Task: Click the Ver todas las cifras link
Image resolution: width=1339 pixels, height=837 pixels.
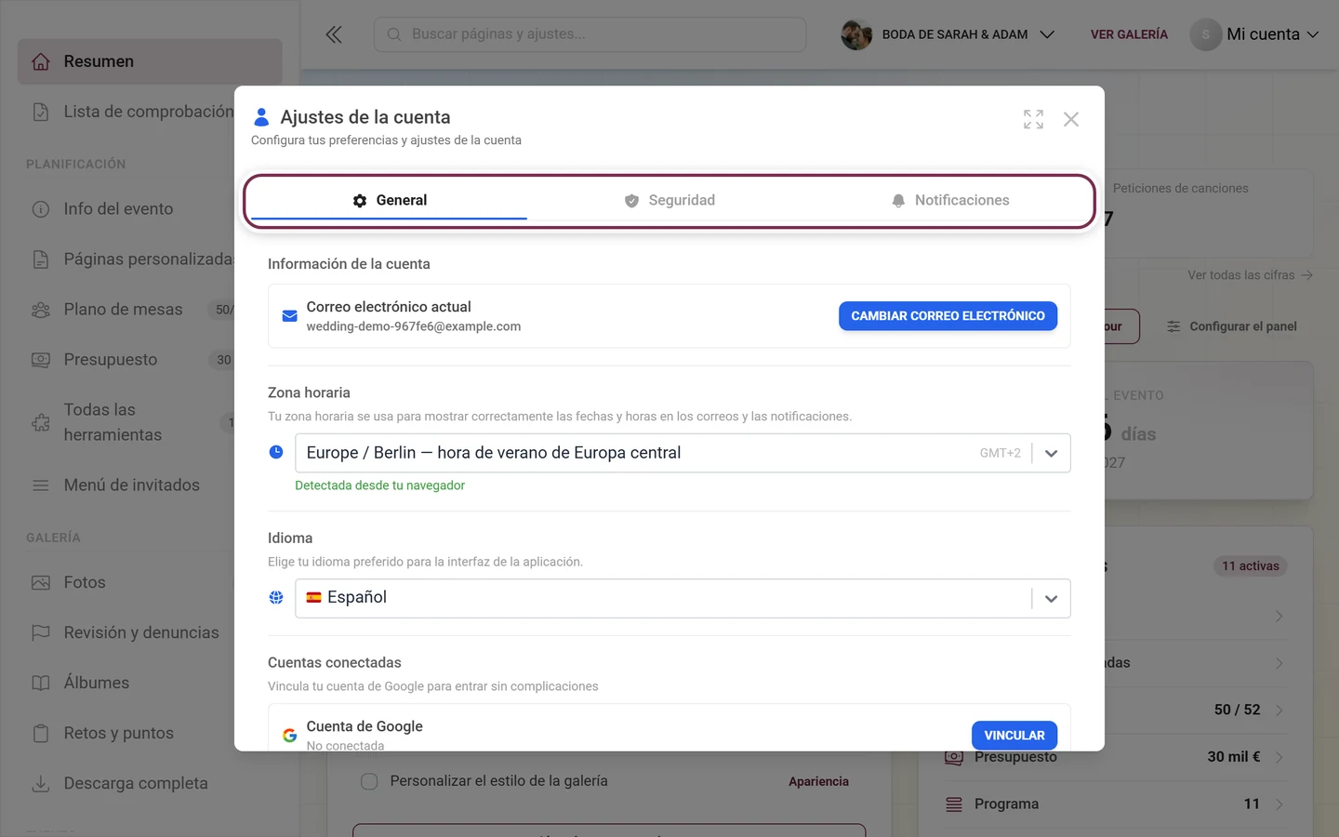Action: coord(1250,275)
